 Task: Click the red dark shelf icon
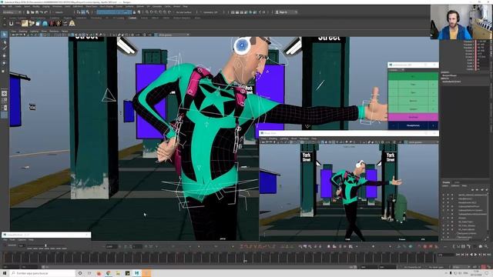click(52, 24)
